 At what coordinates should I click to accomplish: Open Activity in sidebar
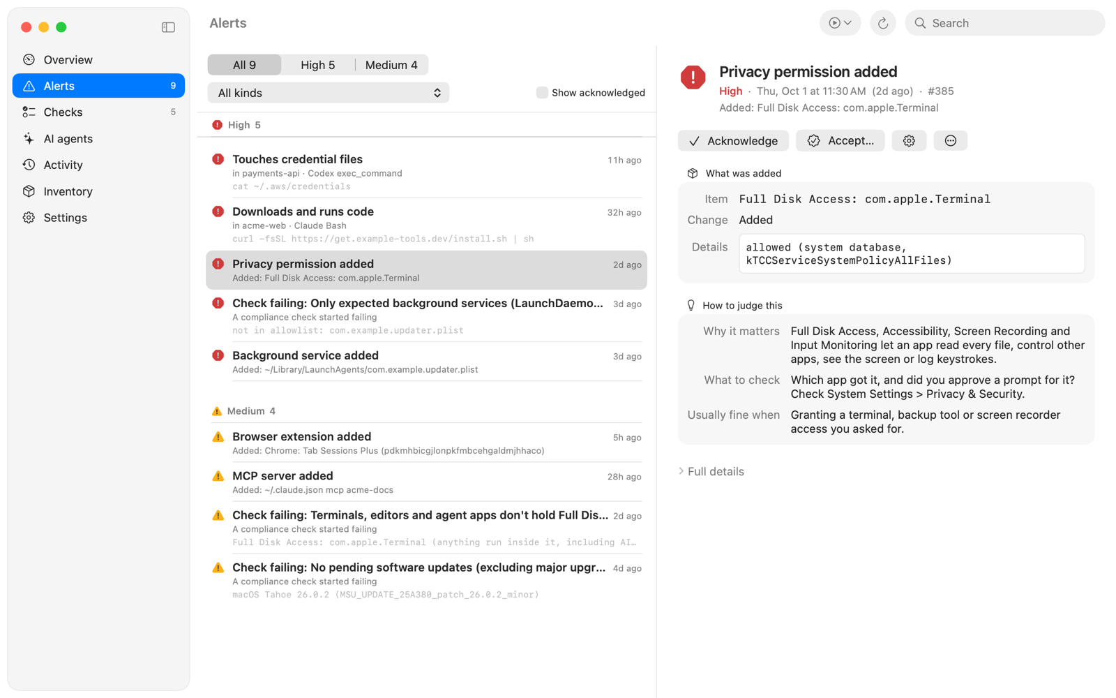98,165
